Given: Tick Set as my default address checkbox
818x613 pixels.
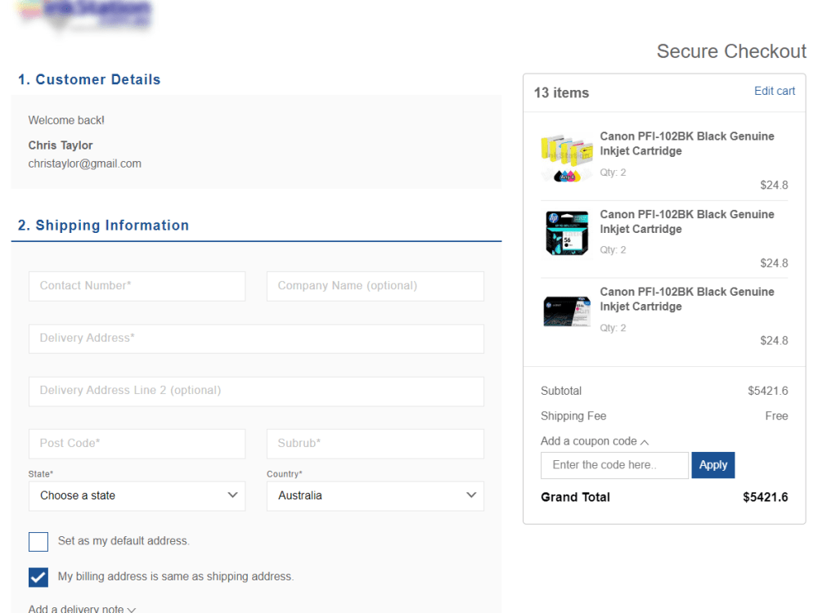Looking at the screenshot, I should click(x=38, y=542).
